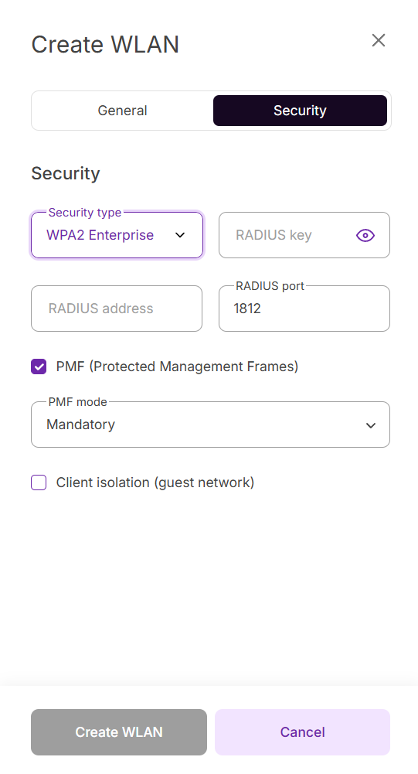Click the Create WLAN button

[x=119, y=732]
